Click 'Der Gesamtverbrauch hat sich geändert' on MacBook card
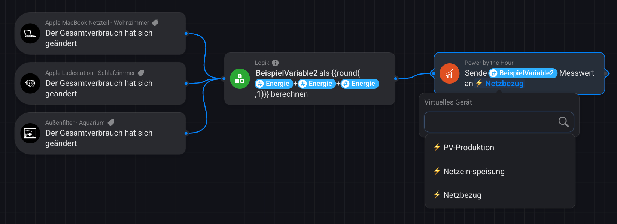The width and height of the screenshot is (617, 224). pyautogui.click(x=99, y=38)
